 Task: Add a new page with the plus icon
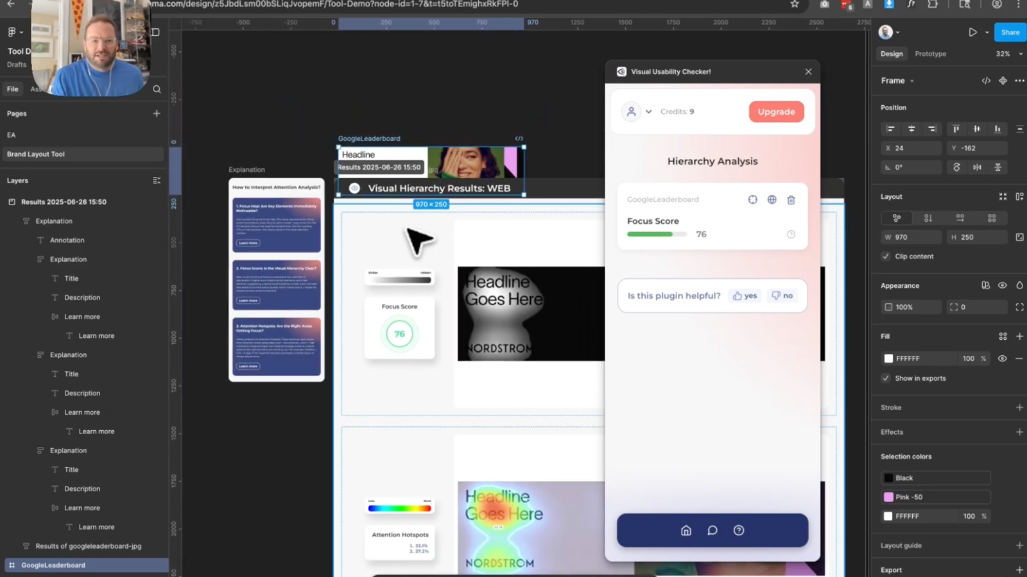(157, 113)
